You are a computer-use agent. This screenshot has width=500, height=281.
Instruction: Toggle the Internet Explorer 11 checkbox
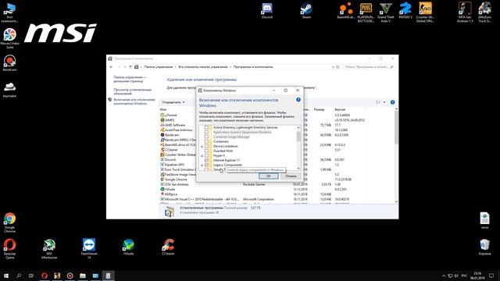coord(206,160)
